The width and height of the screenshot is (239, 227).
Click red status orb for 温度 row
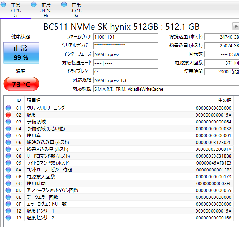click(8, 115)
